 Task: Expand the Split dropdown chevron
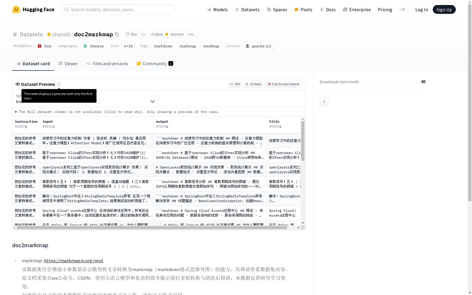pos(153,101)
